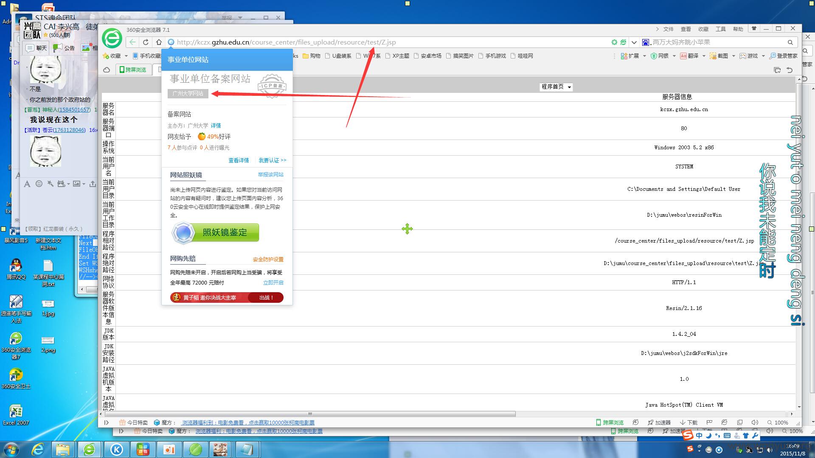The image size is (815, 458).
Task: Reload the page with the refresh icon
Action: 146,42
